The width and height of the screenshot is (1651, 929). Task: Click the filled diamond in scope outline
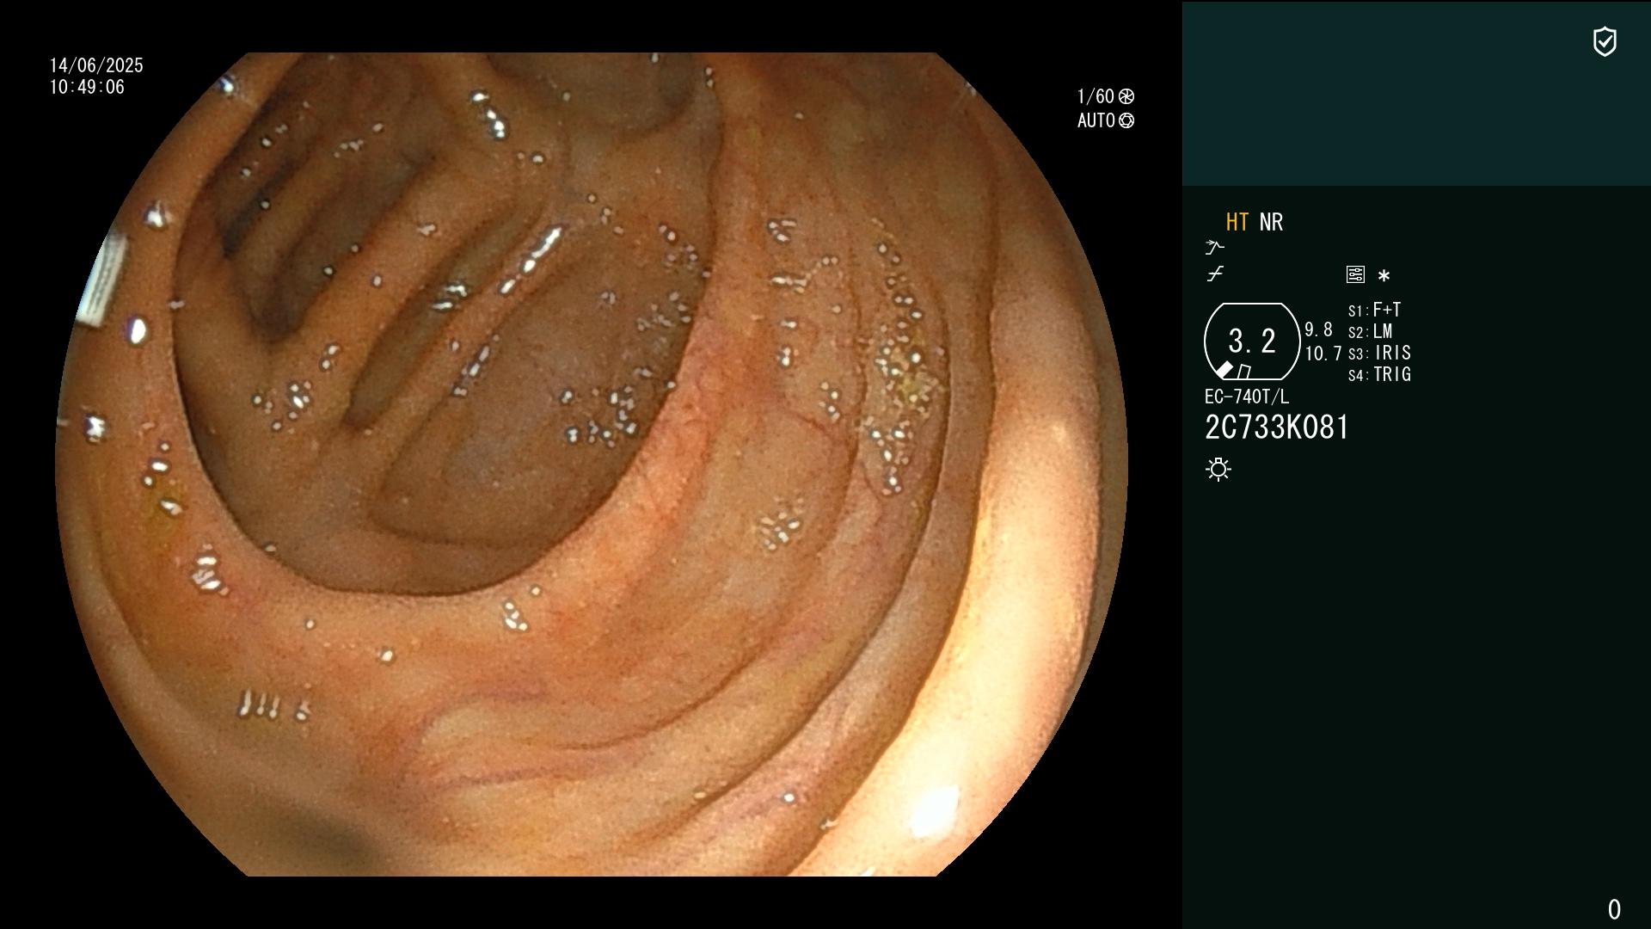coord(1224,370)
